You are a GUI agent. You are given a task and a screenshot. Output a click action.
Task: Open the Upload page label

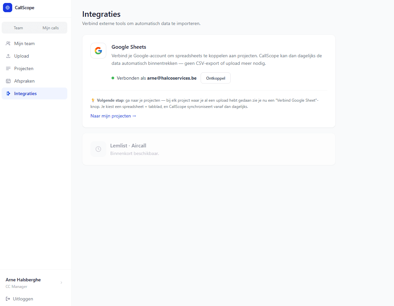(x=21, y=56)
